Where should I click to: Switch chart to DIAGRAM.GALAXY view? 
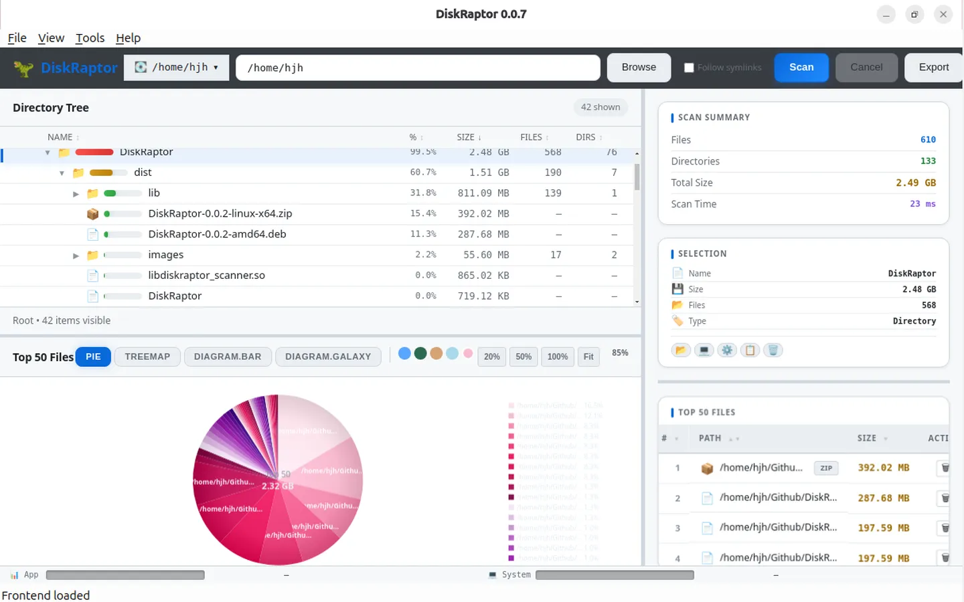(x=328, y=357)
